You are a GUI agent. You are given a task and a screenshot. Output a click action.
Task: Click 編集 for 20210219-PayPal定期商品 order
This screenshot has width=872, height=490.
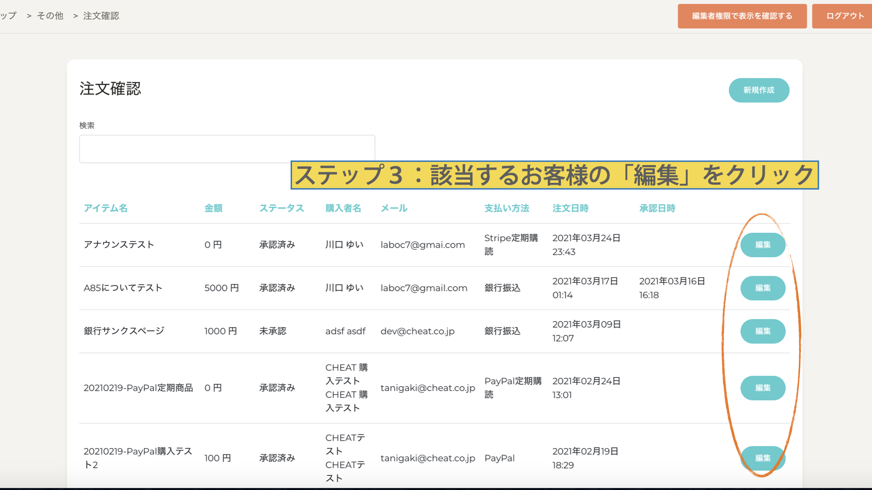coord(762,388)
